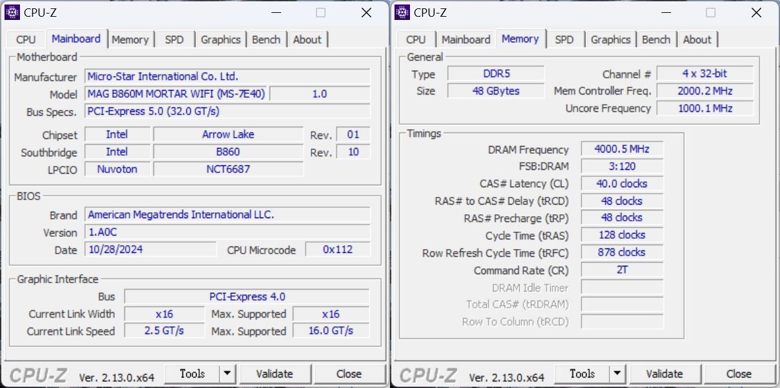
Task: Go to the Bench tab in the left window
Action: coord(266,39)
